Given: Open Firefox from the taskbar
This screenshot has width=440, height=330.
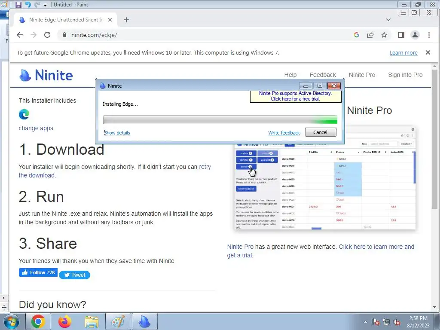Looking at the screenshot, I should 64,321.
